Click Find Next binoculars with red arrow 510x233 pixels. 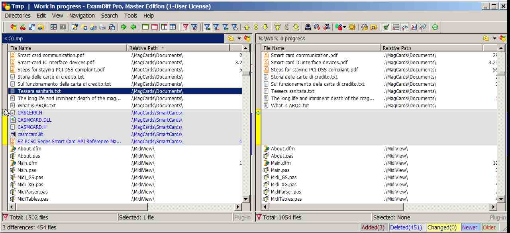point(317,27)
